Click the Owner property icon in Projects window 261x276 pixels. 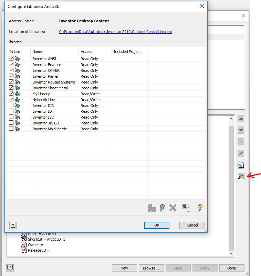(24, 245)
